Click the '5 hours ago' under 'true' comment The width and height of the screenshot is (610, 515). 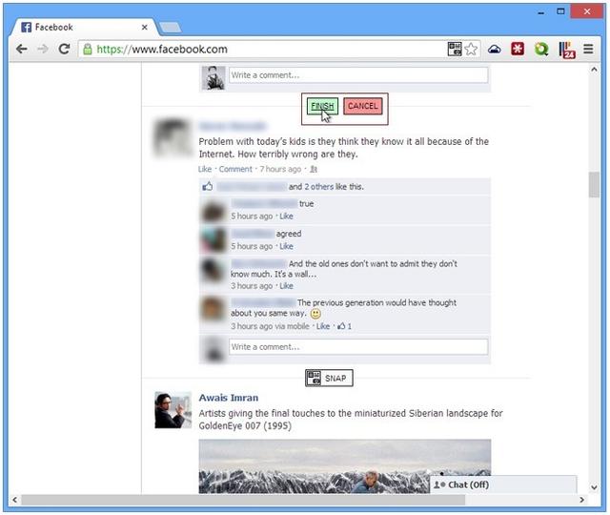point(252,216)
